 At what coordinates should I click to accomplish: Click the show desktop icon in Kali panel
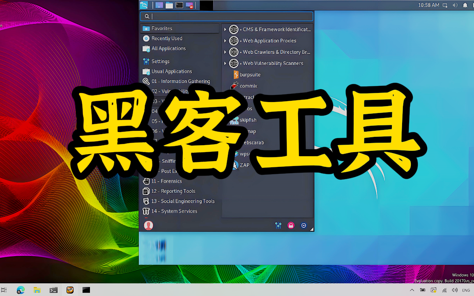coord(159,5)
